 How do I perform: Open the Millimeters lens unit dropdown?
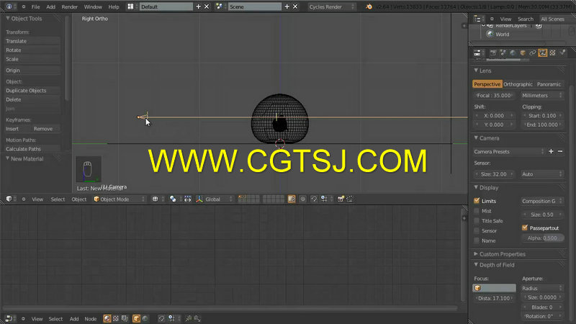542,95
